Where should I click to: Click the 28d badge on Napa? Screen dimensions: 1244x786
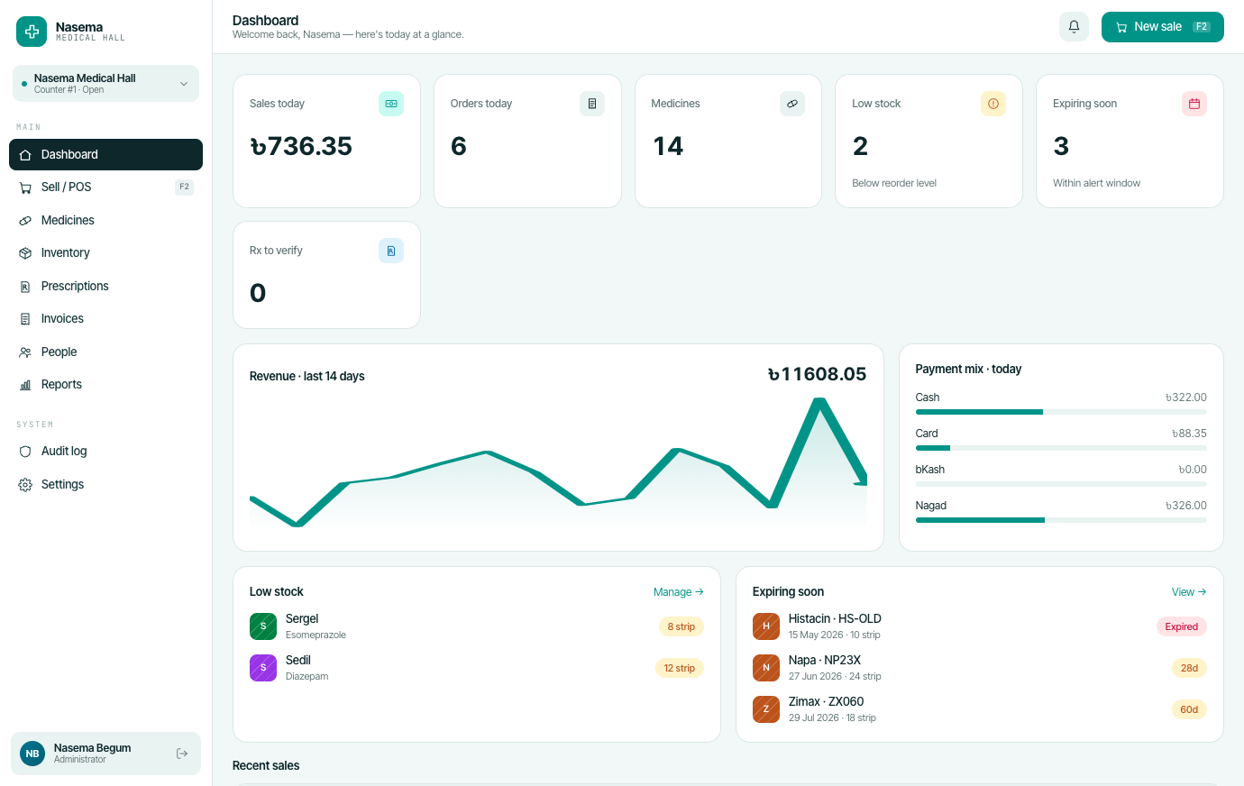(1189, 668)
